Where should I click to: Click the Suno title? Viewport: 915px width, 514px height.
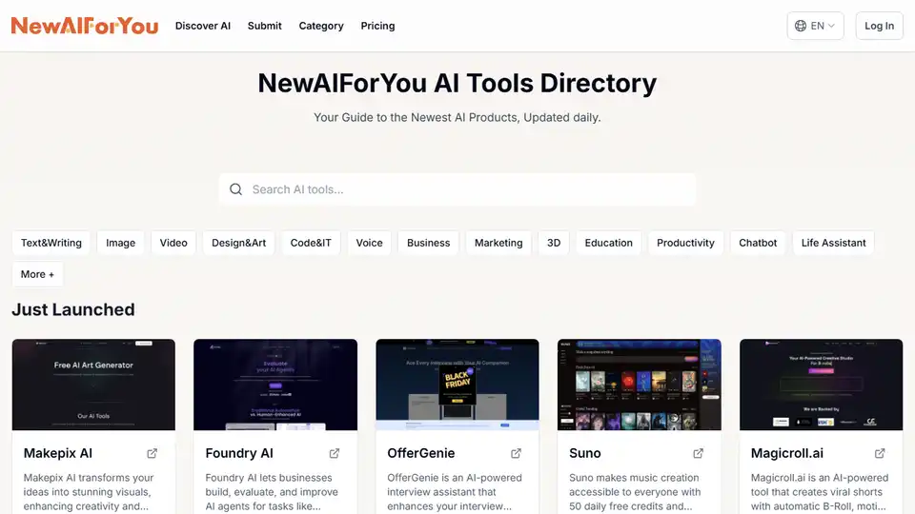584,453
